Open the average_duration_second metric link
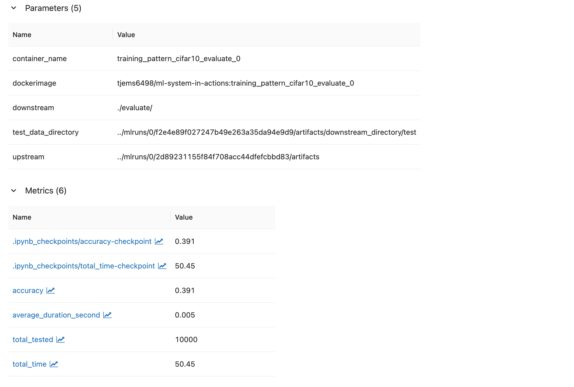This screenshot has width=574, height=387. coord(56,315)
